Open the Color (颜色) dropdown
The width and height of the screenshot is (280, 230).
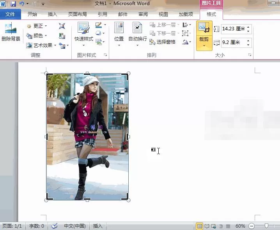pos(37,36)
